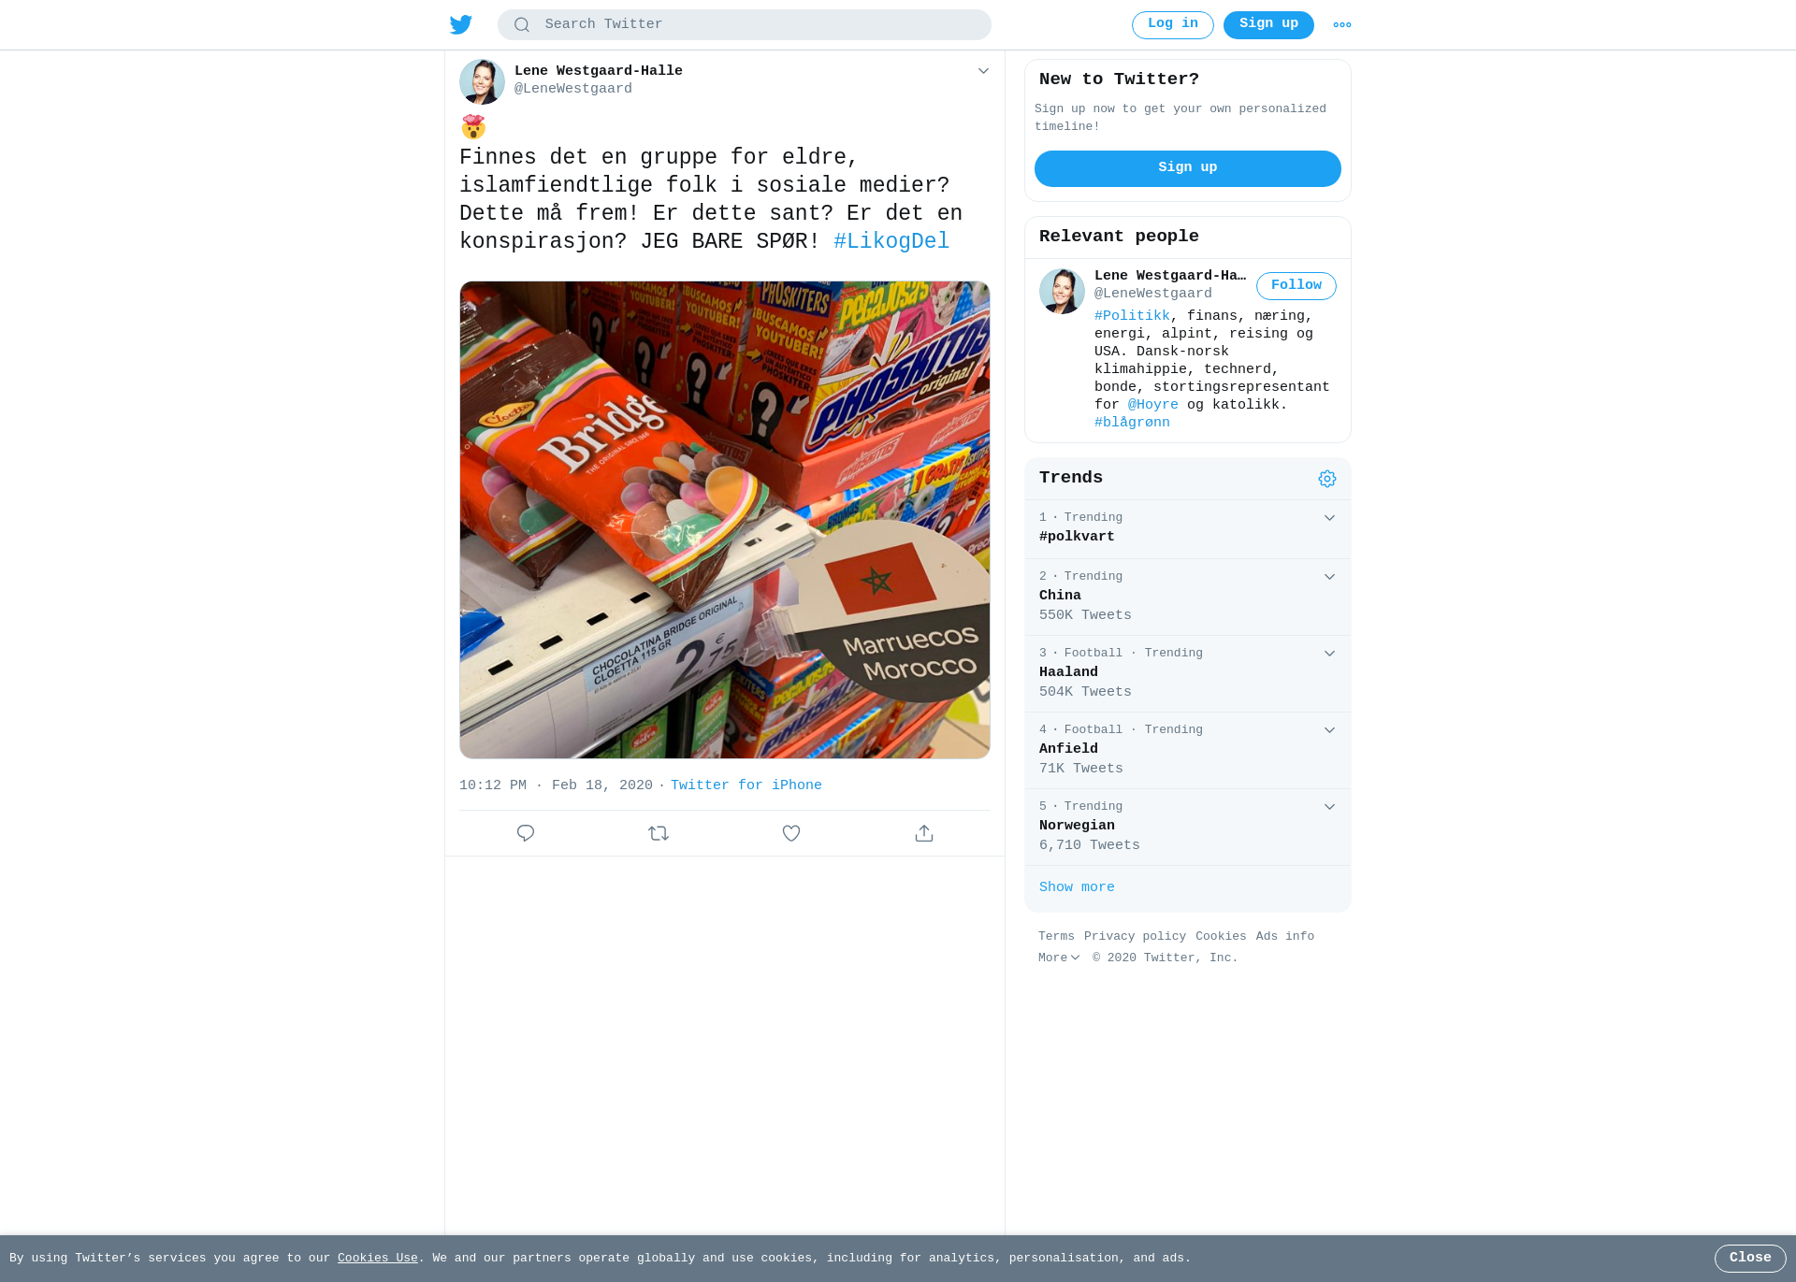
Task: Click the Log in button
Action: (1173, 25)
